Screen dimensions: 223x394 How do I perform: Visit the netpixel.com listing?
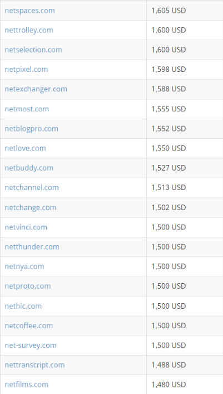click(x=26, y=70)
